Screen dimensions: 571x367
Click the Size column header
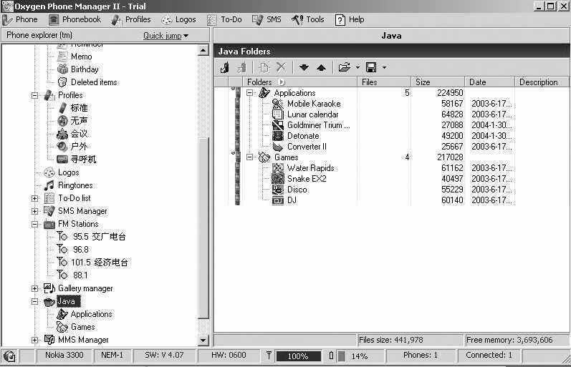point(438,82)
